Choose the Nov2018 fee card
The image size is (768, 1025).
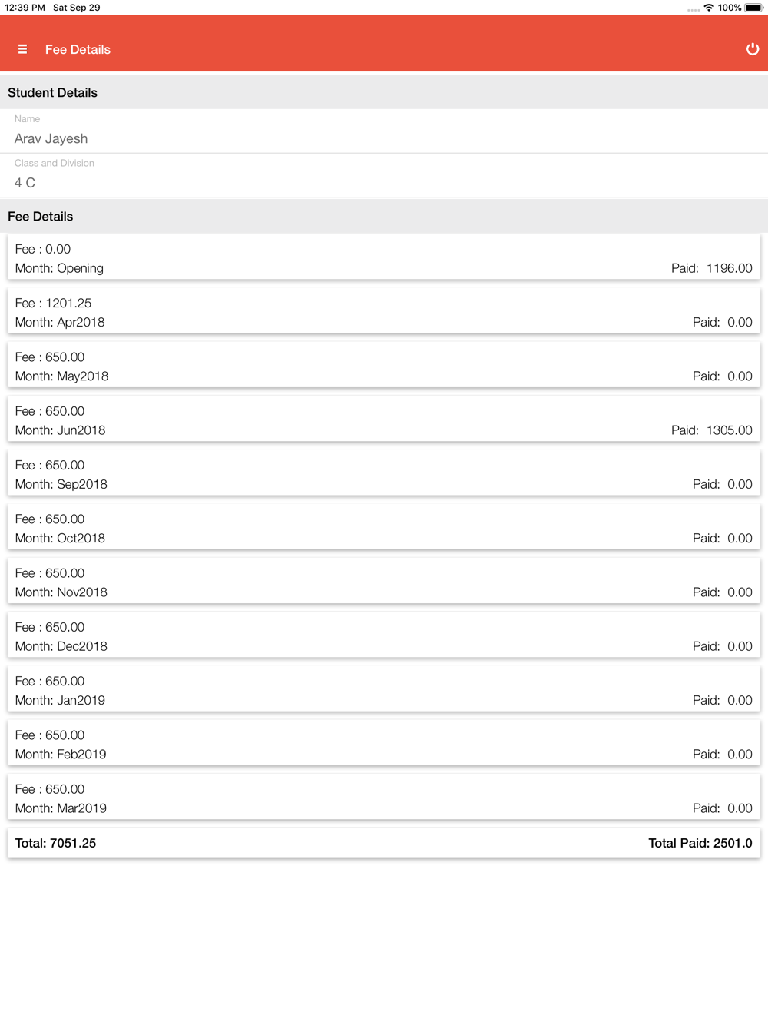384,582
